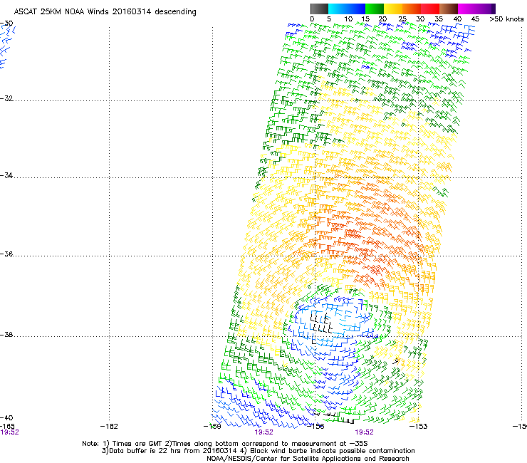Click the '25' tick label under the color bar
This screenshot has width=527, height=463.
pyautogui.click(x=402, y=19)
